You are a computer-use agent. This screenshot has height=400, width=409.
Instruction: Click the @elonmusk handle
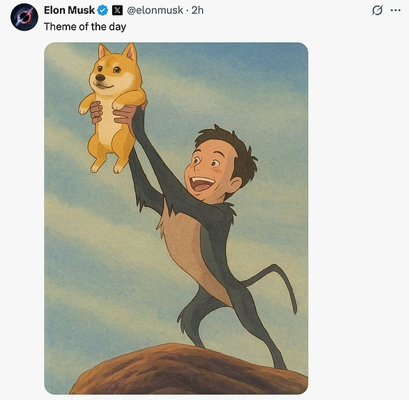(155, 10)
